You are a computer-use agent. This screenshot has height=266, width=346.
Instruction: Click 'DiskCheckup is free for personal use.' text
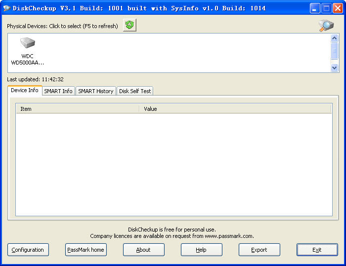[172, 230]
